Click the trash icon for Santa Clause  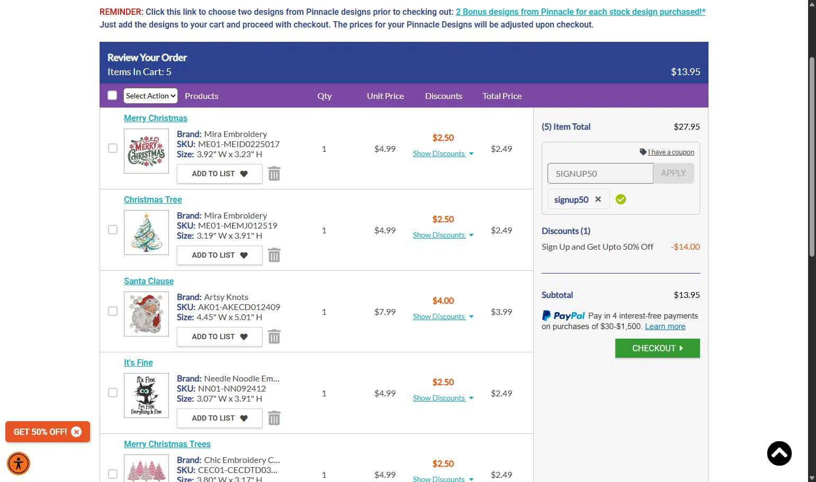(274, 337)
